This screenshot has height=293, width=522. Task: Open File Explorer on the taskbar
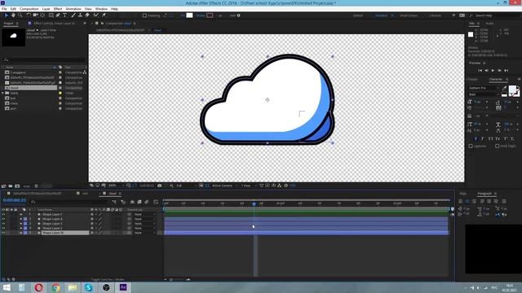point(73,287)
